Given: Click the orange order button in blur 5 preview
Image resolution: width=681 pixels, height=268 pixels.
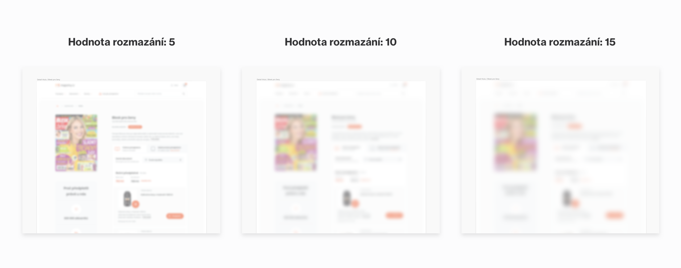Looking at the screenshot, I should coord(175,216).
